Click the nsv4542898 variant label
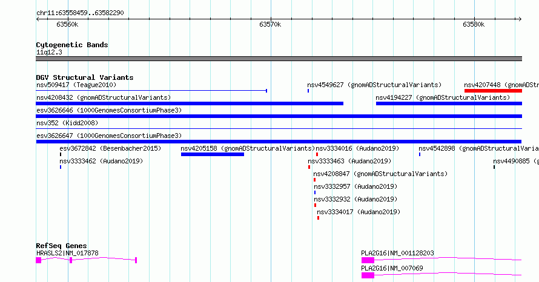The width and height of the screenshot is (539, 282). pyautogui.click(x=478, y=148)
